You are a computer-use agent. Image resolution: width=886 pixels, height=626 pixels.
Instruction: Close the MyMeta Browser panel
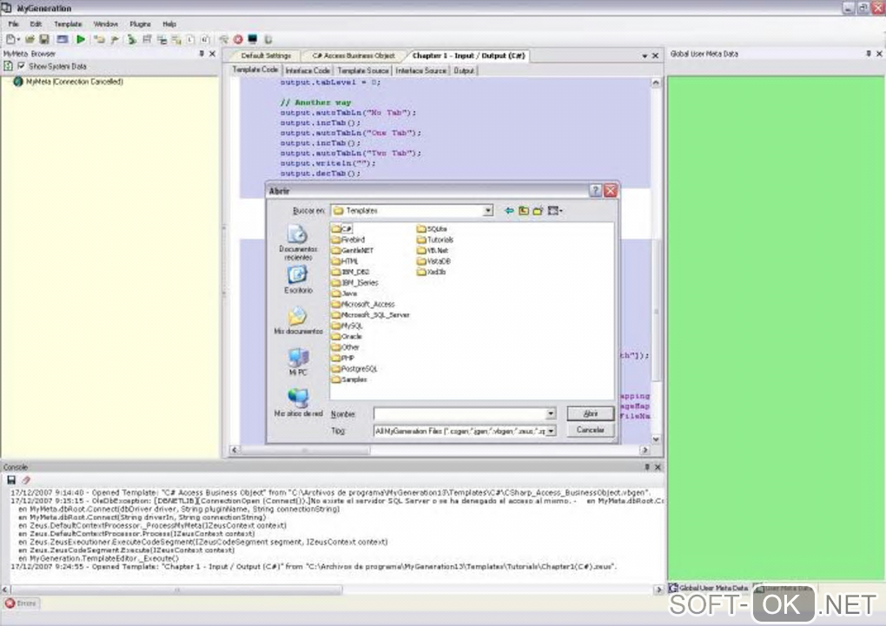tap(213, 54)
